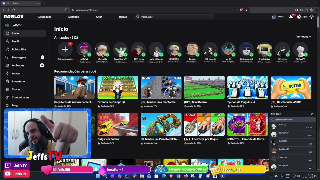Open the Brave Shields icon in the address bar
This screenshot has width=320, height=180.
tap(241, 10)
